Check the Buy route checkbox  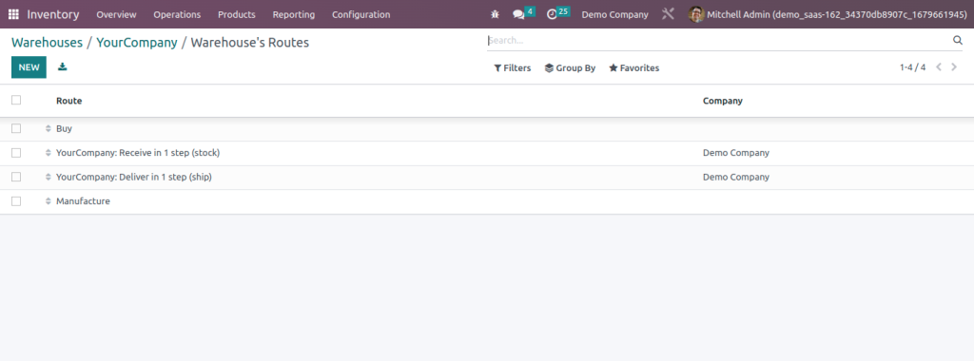(x=16, y=128)
